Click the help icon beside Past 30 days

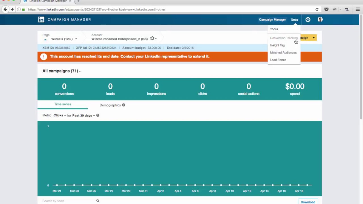pos(98,115)
